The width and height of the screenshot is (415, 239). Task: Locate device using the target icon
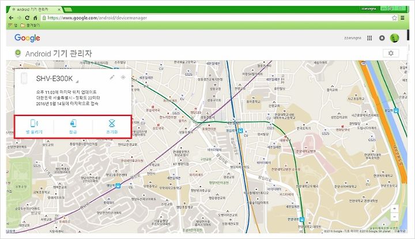point(123,77)
